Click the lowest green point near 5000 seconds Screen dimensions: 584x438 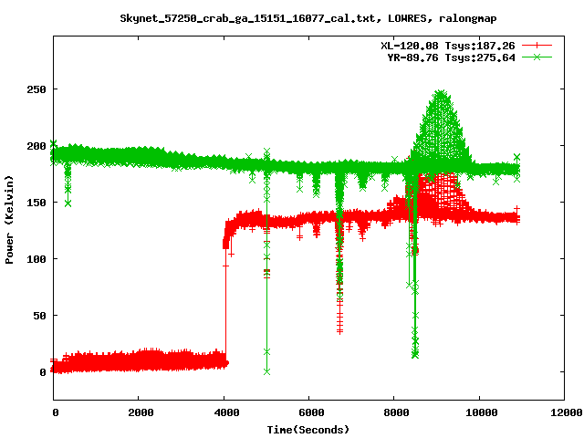266,371
